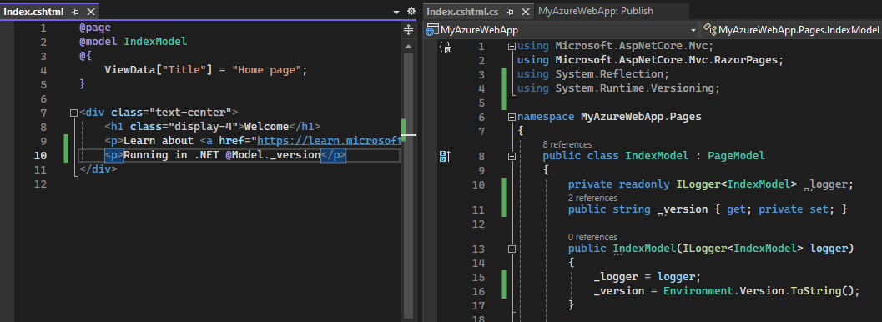Click ToString() call on line 16

823,290
